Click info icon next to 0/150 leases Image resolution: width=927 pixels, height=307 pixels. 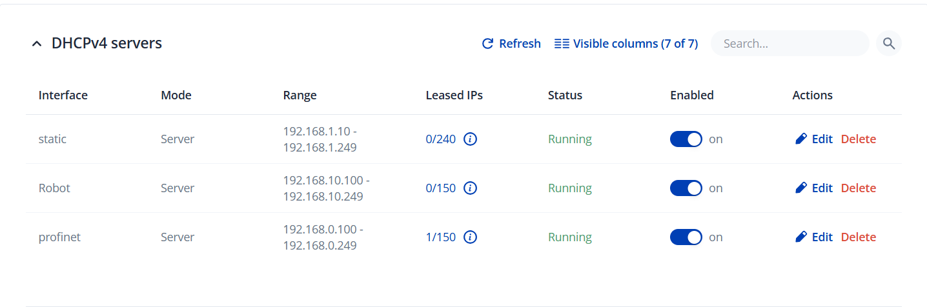click(471, 188)
